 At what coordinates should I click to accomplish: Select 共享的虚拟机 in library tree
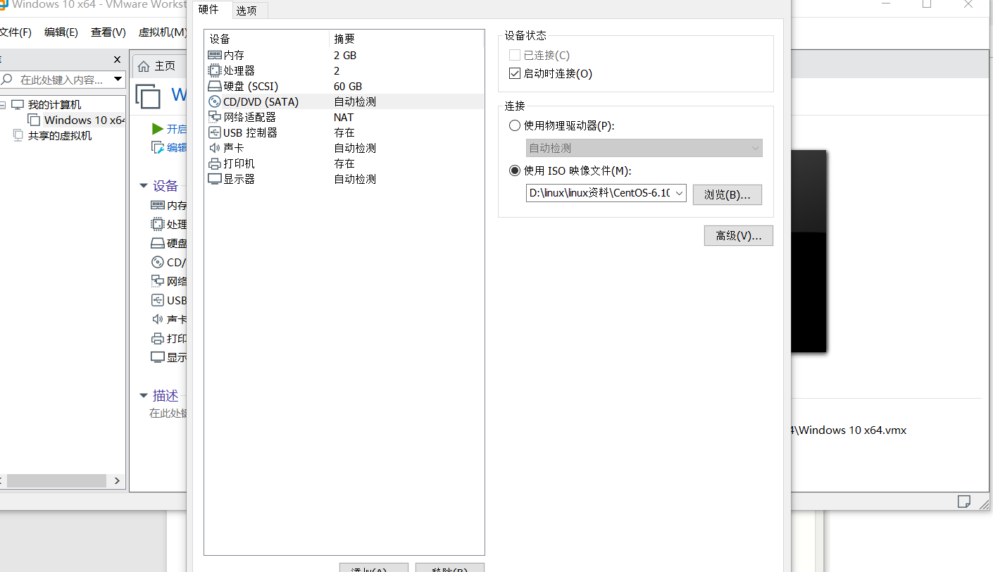pos(53,135)
